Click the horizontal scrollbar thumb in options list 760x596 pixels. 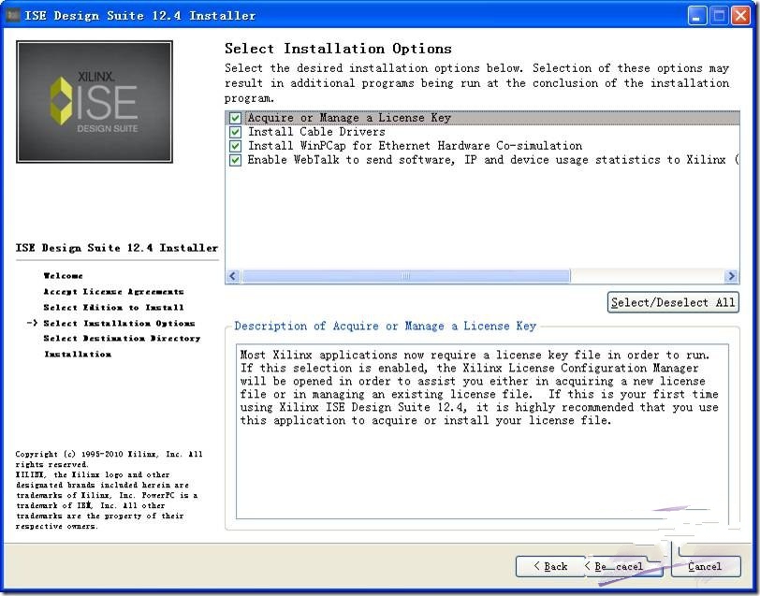click(x=405, y=276)
